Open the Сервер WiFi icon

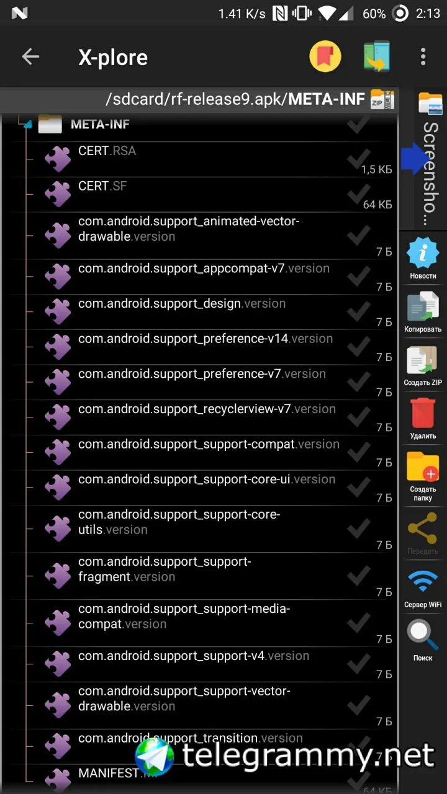click(423, 582)
